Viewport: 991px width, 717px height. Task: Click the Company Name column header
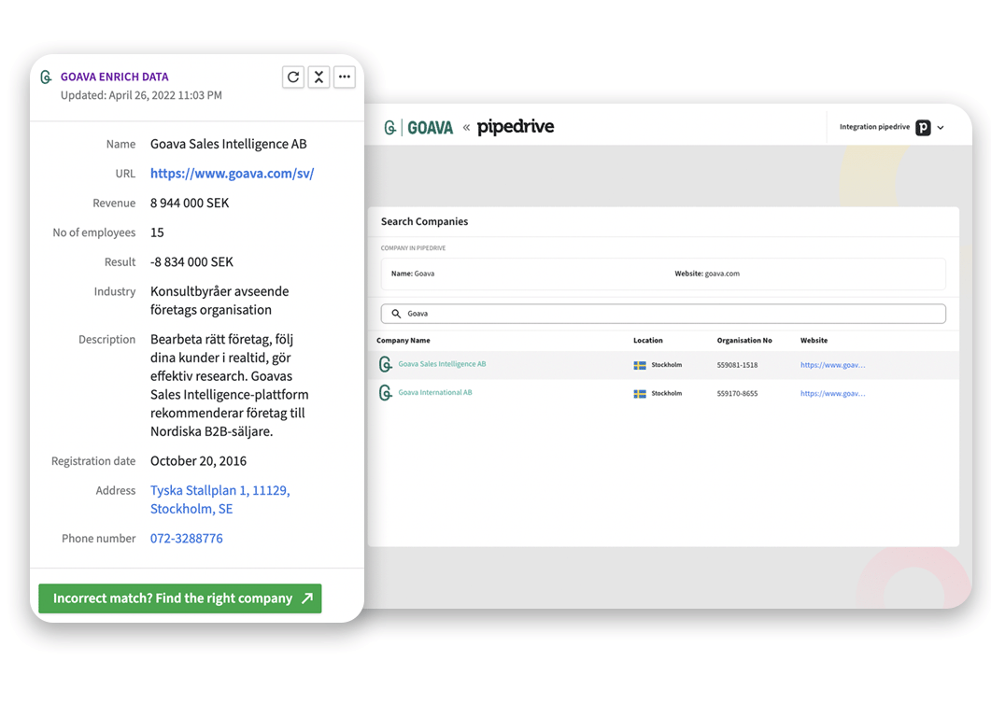[x=403, y=341]
